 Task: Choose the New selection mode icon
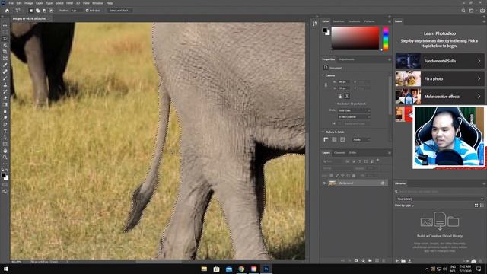coord(31,11)
